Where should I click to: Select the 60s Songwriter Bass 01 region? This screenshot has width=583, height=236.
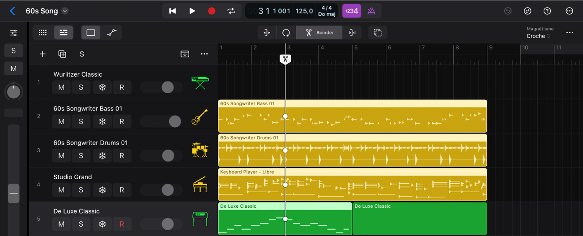pyautogui.click(x=353, y=116)
